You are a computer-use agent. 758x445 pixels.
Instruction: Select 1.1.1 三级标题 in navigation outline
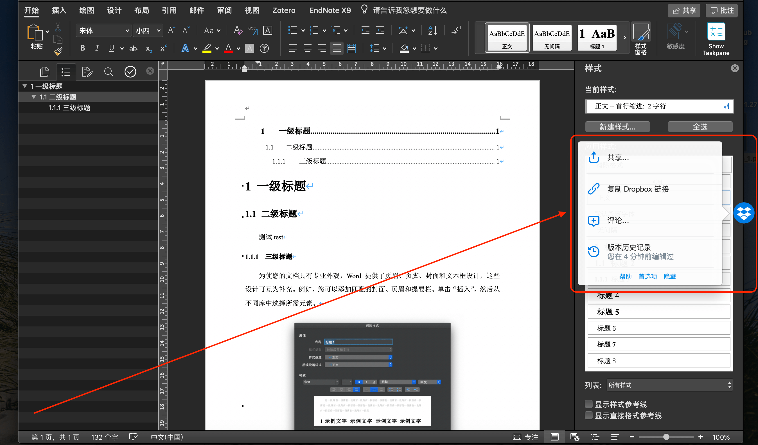[x=69, y=108]
